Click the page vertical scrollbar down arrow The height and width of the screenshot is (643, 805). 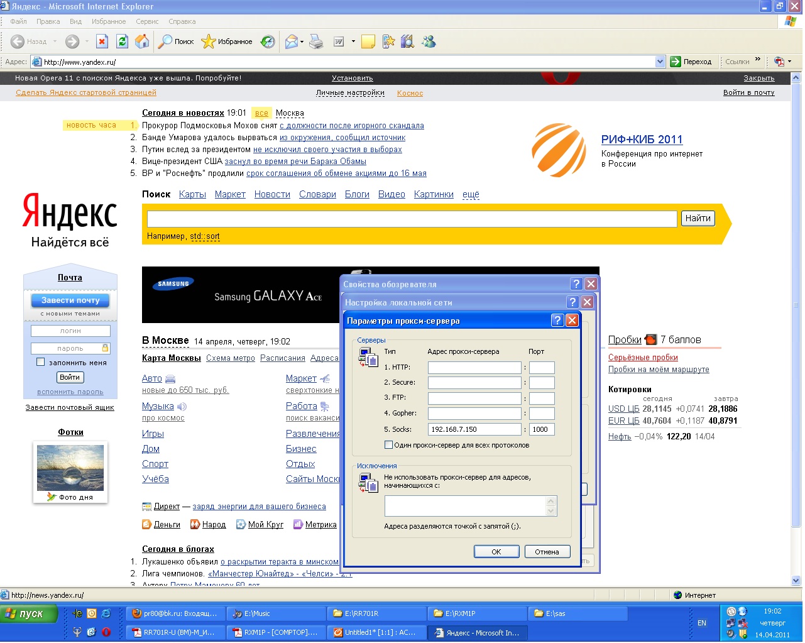click(x=796, y=581)
